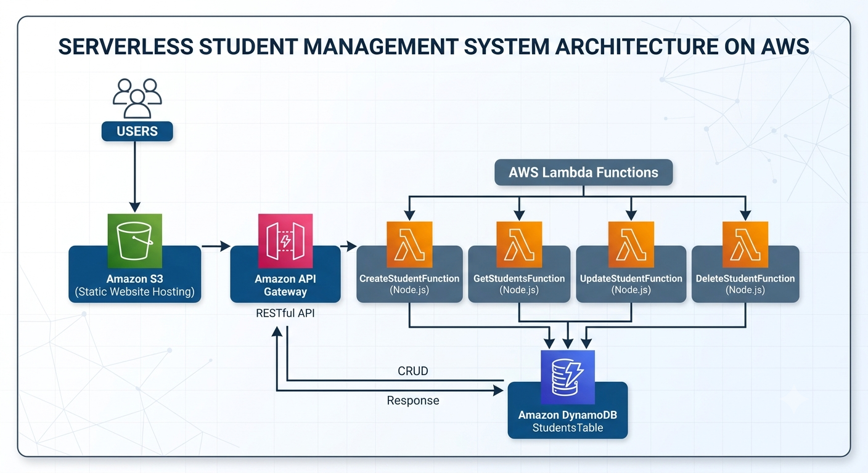This screenshot has width=868, height=473.
Task: Click the "GetStudentsFunction" name
Action: coord(519,278)
